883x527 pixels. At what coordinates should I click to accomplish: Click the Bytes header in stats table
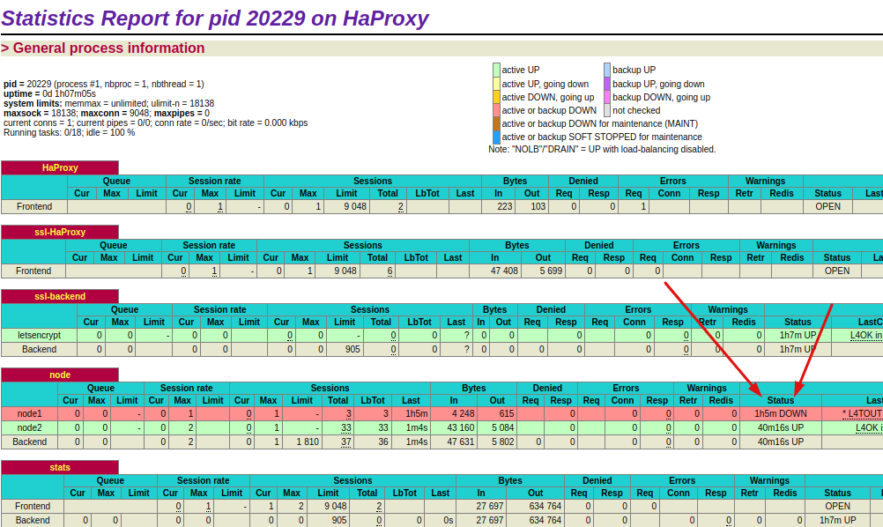click(x=509, y=480)
